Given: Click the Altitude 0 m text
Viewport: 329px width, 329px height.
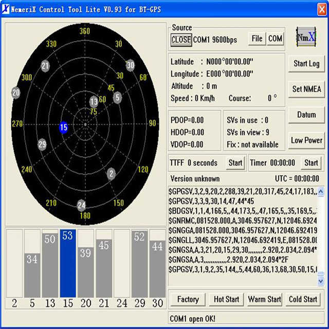Looking at the screenshot, I should 194,86.
